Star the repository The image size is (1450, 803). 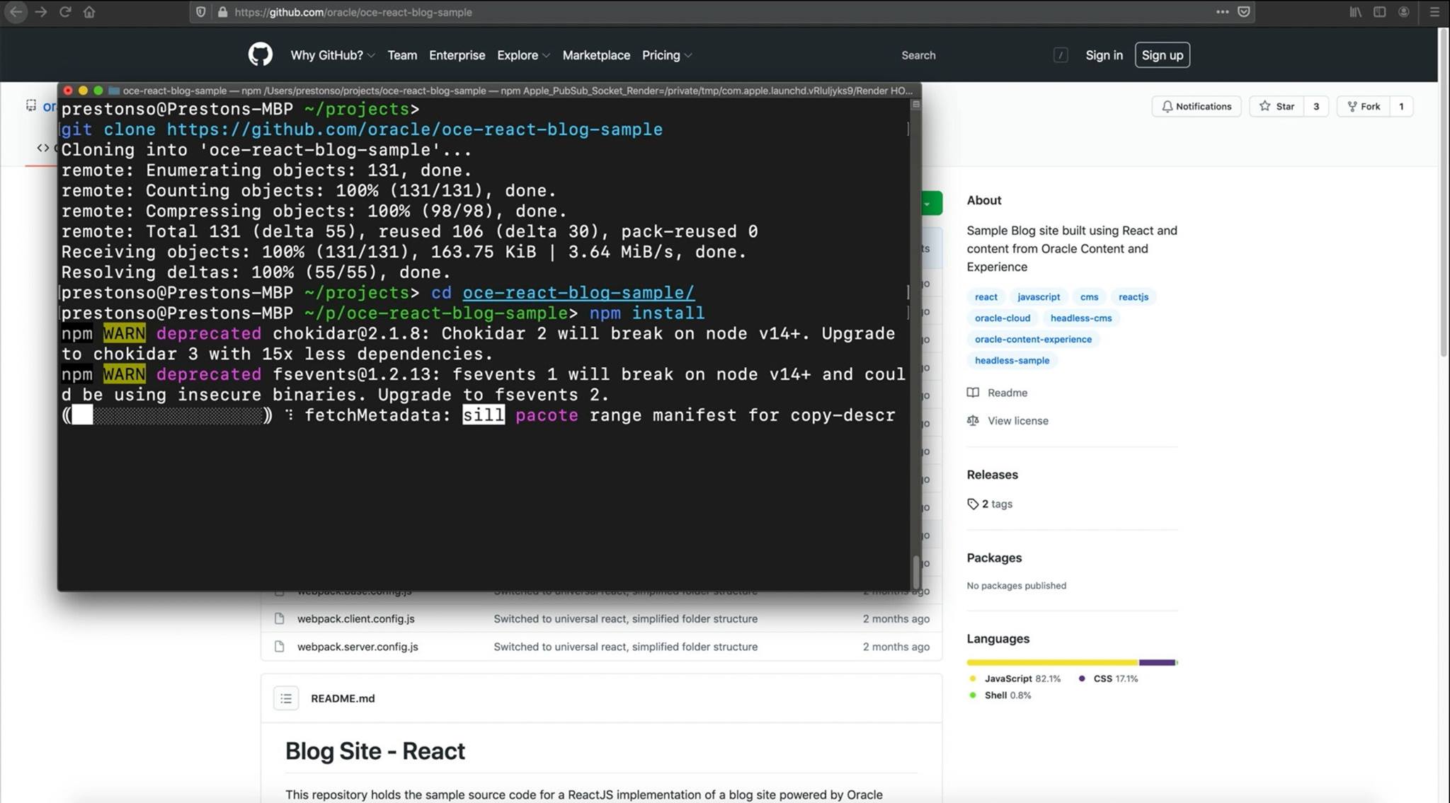pyautogui.click(x=1277, y=106)
